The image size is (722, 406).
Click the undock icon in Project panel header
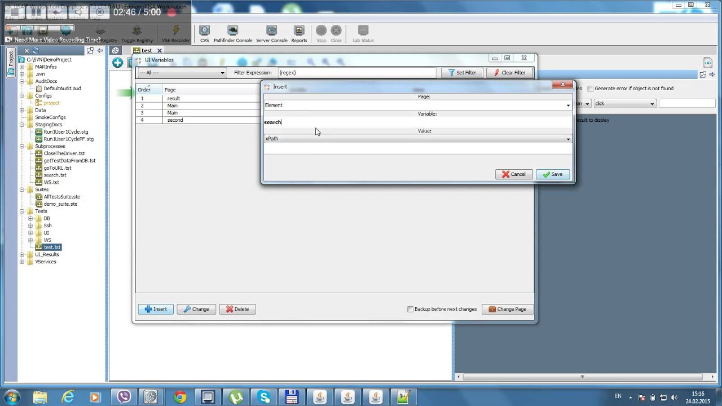pyautogui.click(x=90, y=51)
